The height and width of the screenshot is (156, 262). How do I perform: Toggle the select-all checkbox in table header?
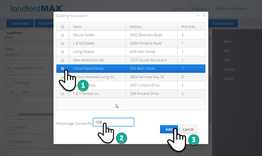[62, 27]
